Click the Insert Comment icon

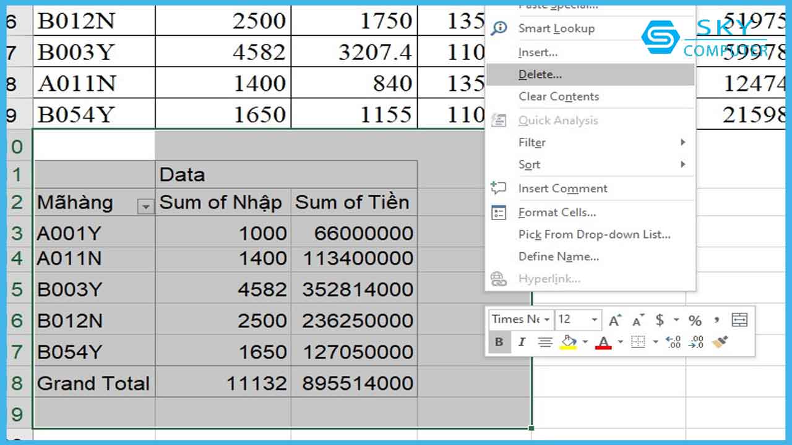click(x=499, y=188)
